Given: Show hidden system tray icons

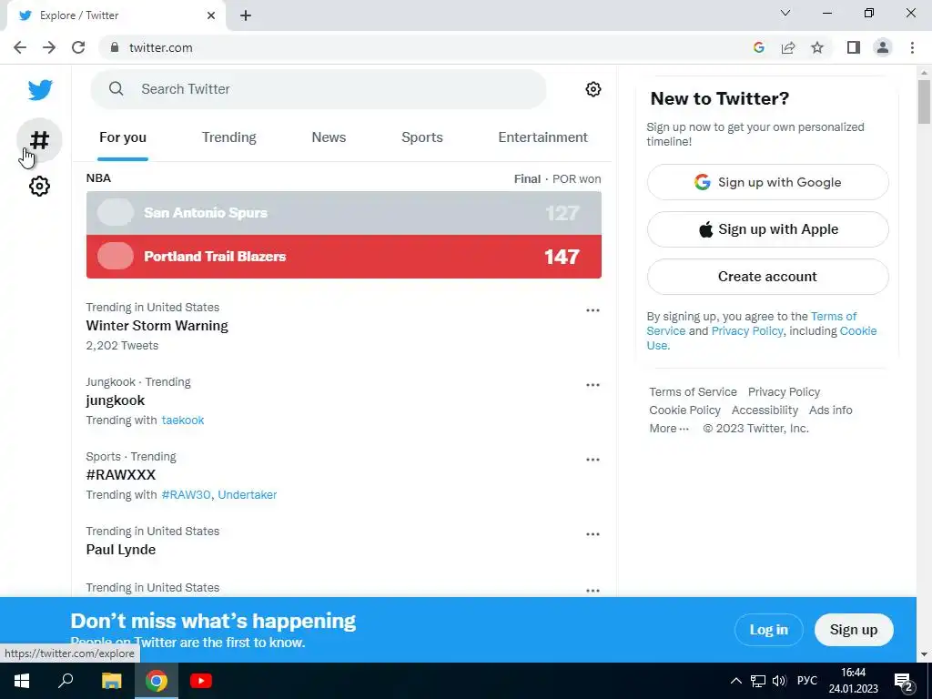Looking at the screenshot, I should tap(735, 681).
